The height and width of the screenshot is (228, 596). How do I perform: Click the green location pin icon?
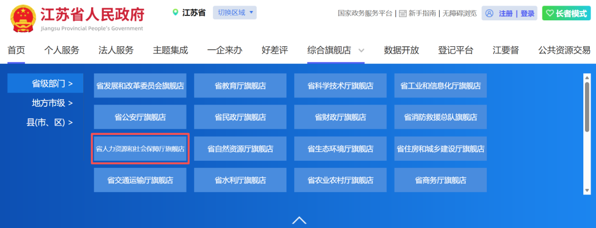(x=175, y=13)
